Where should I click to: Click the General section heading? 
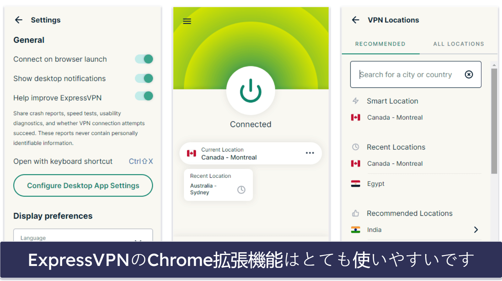click(x=29, y=40)
